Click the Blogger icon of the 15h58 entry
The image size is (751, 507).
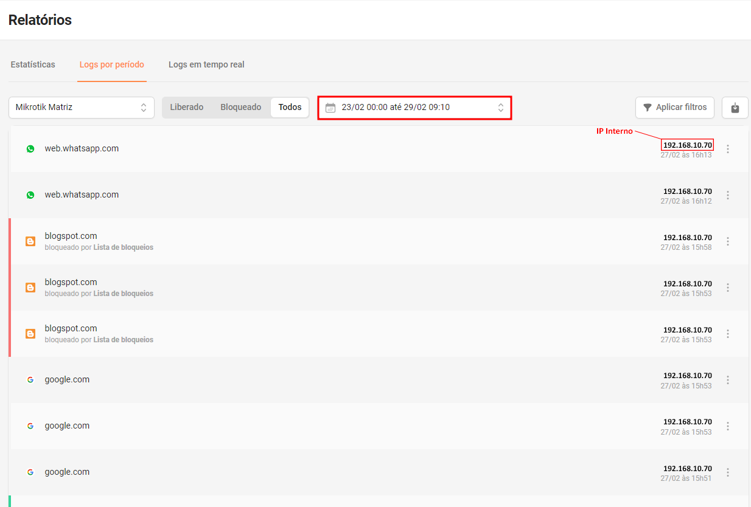[x=30, y=241]
